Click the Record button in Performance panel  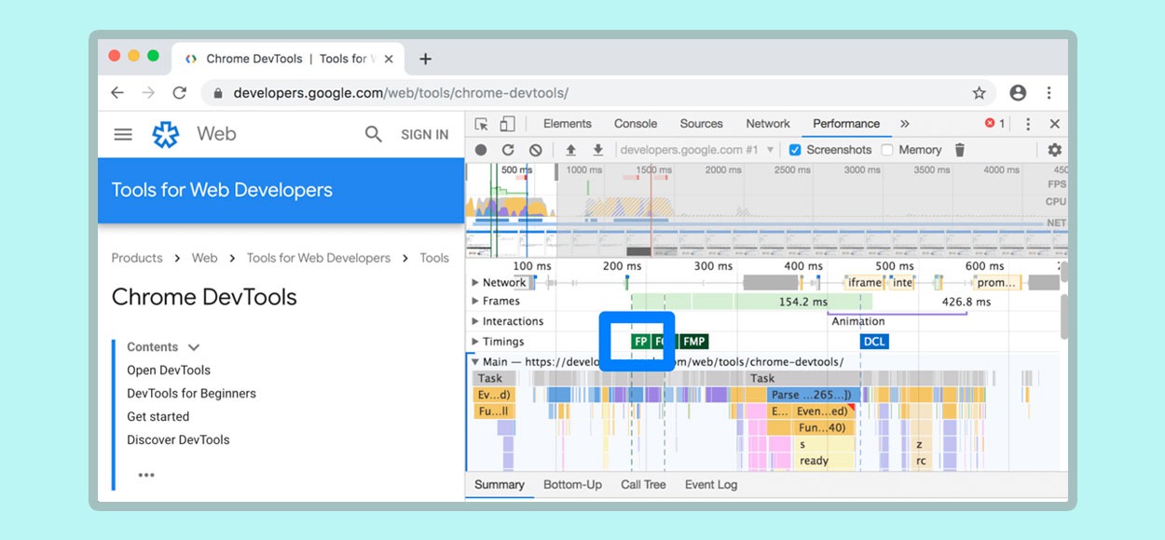tap(481, 150)
